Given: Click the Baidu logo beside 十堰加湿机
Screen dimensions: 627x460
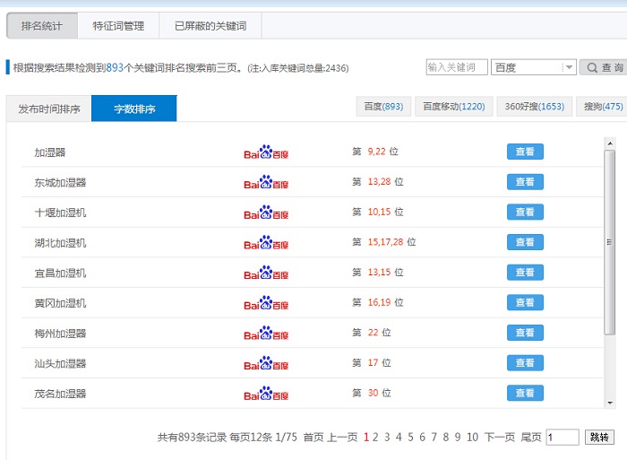Looking at the screenshot, I should (266, 213).
